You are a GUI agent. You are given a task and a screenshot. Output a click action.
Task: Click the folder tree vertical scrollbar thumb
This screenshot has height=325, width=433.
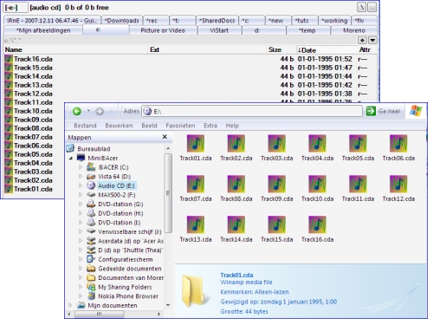pyautogui.click(x=168, y=193)
